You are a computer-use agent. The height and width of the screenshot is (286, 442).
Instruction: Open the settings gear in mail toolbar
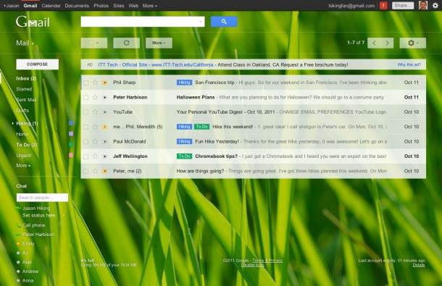pyautogui.click(x=413, y=43)
